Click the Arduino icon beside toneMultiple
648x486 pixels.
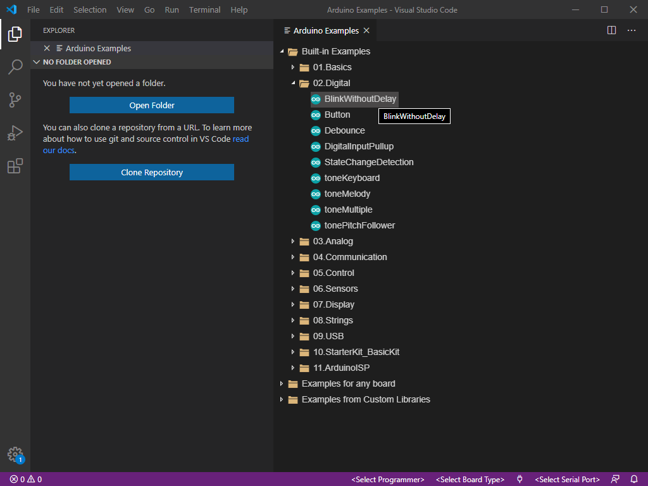click(x=316, y=210)
